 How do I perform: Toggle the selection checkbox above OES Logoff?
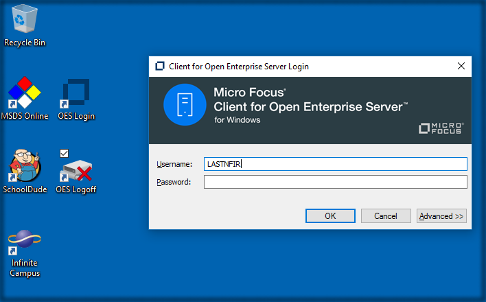[64, 152]
